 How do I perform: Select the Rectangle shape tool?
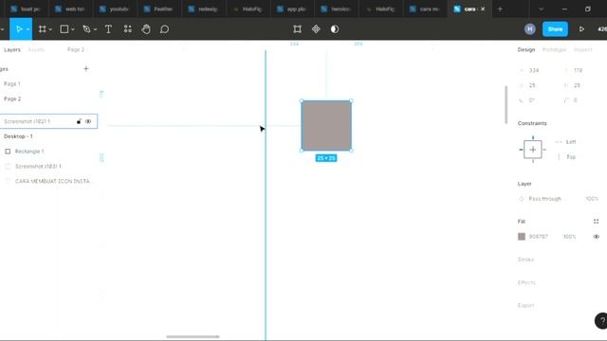click(64, 29)
